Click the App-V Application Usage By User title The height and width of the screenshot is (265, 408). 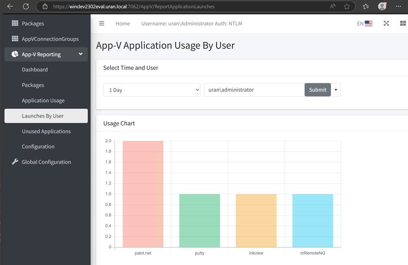tap(165, 45)
